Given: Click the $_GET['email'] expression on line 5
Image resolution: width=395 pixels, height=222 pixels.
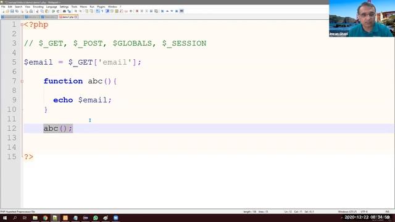Looking at the screenshot, I should 102,62.
